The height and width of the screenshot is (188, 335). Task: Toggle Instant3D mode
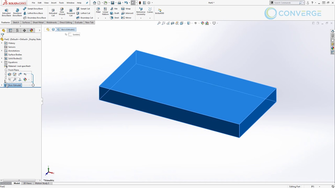click(x=160, y=11)
